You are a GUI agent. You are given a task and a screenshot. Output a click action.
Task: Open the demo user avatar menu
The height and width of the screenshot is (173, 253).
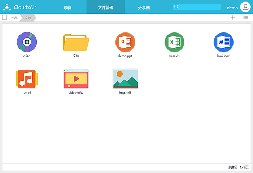[245, 7]
